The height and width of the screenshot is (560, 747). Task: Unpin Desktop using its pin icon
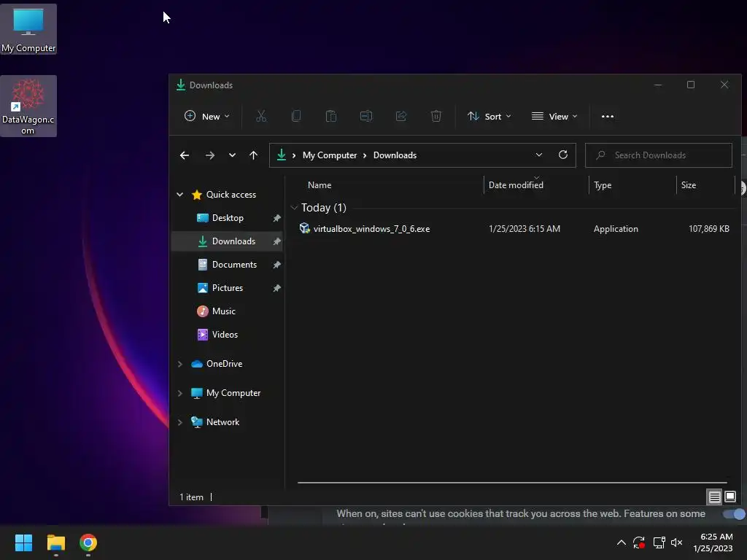tap(276, 218)
